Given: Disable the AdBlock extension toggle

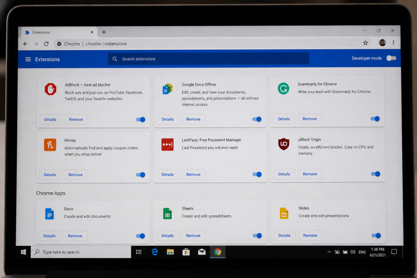Looking at the screenshot, I should pos(140,120).
